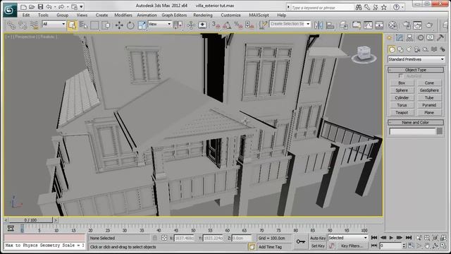Activate the Select and Uniform Scale tool

(142, 25)
